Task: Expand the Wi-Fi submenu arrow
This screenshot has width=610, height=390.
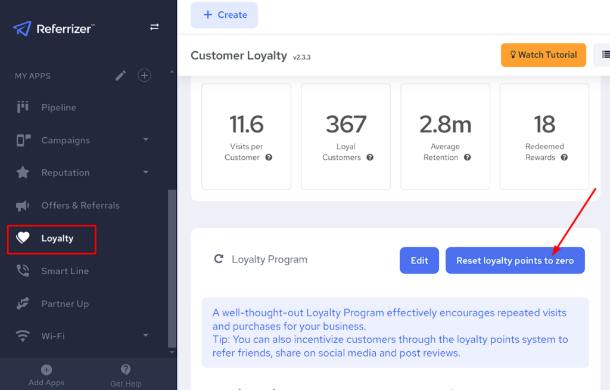Action: (x=146, y=336)
